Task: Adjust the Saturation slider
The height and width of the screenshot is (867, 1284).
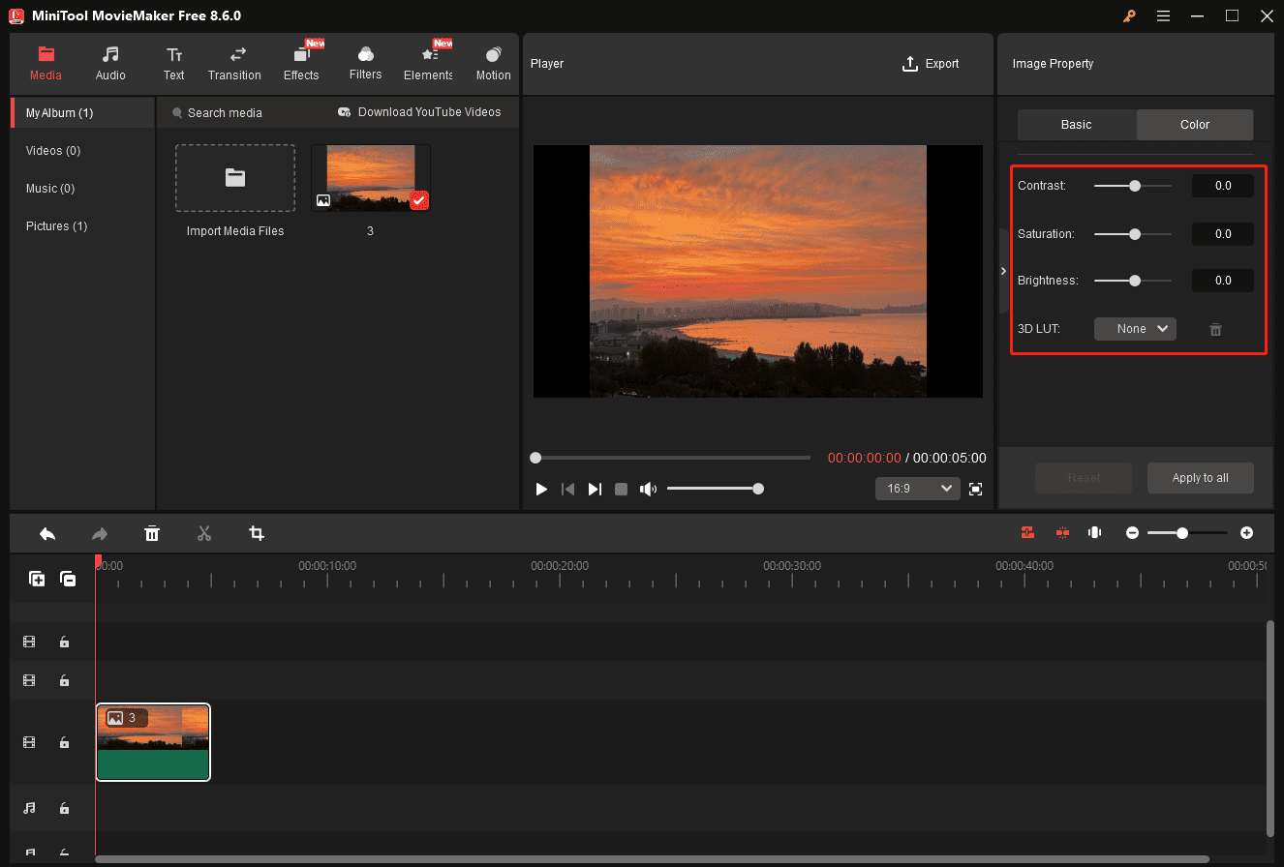Action: click(1133, 234)
